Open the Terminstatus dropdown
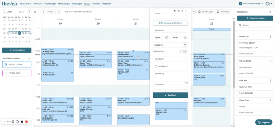Screen dimensions: 275x127 click(170, 87)
